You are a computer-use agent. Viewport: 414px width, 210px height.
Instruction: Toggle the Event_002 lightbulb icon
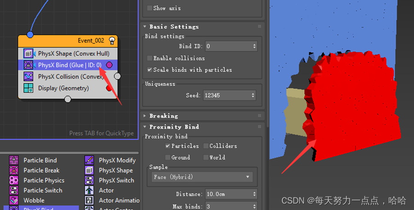112,40
